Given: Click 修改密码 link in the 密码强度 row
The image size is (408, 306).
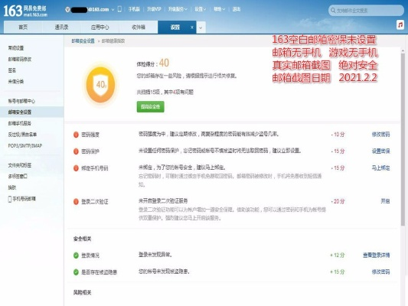Looking at the screenshot, I should pos(380,135).
